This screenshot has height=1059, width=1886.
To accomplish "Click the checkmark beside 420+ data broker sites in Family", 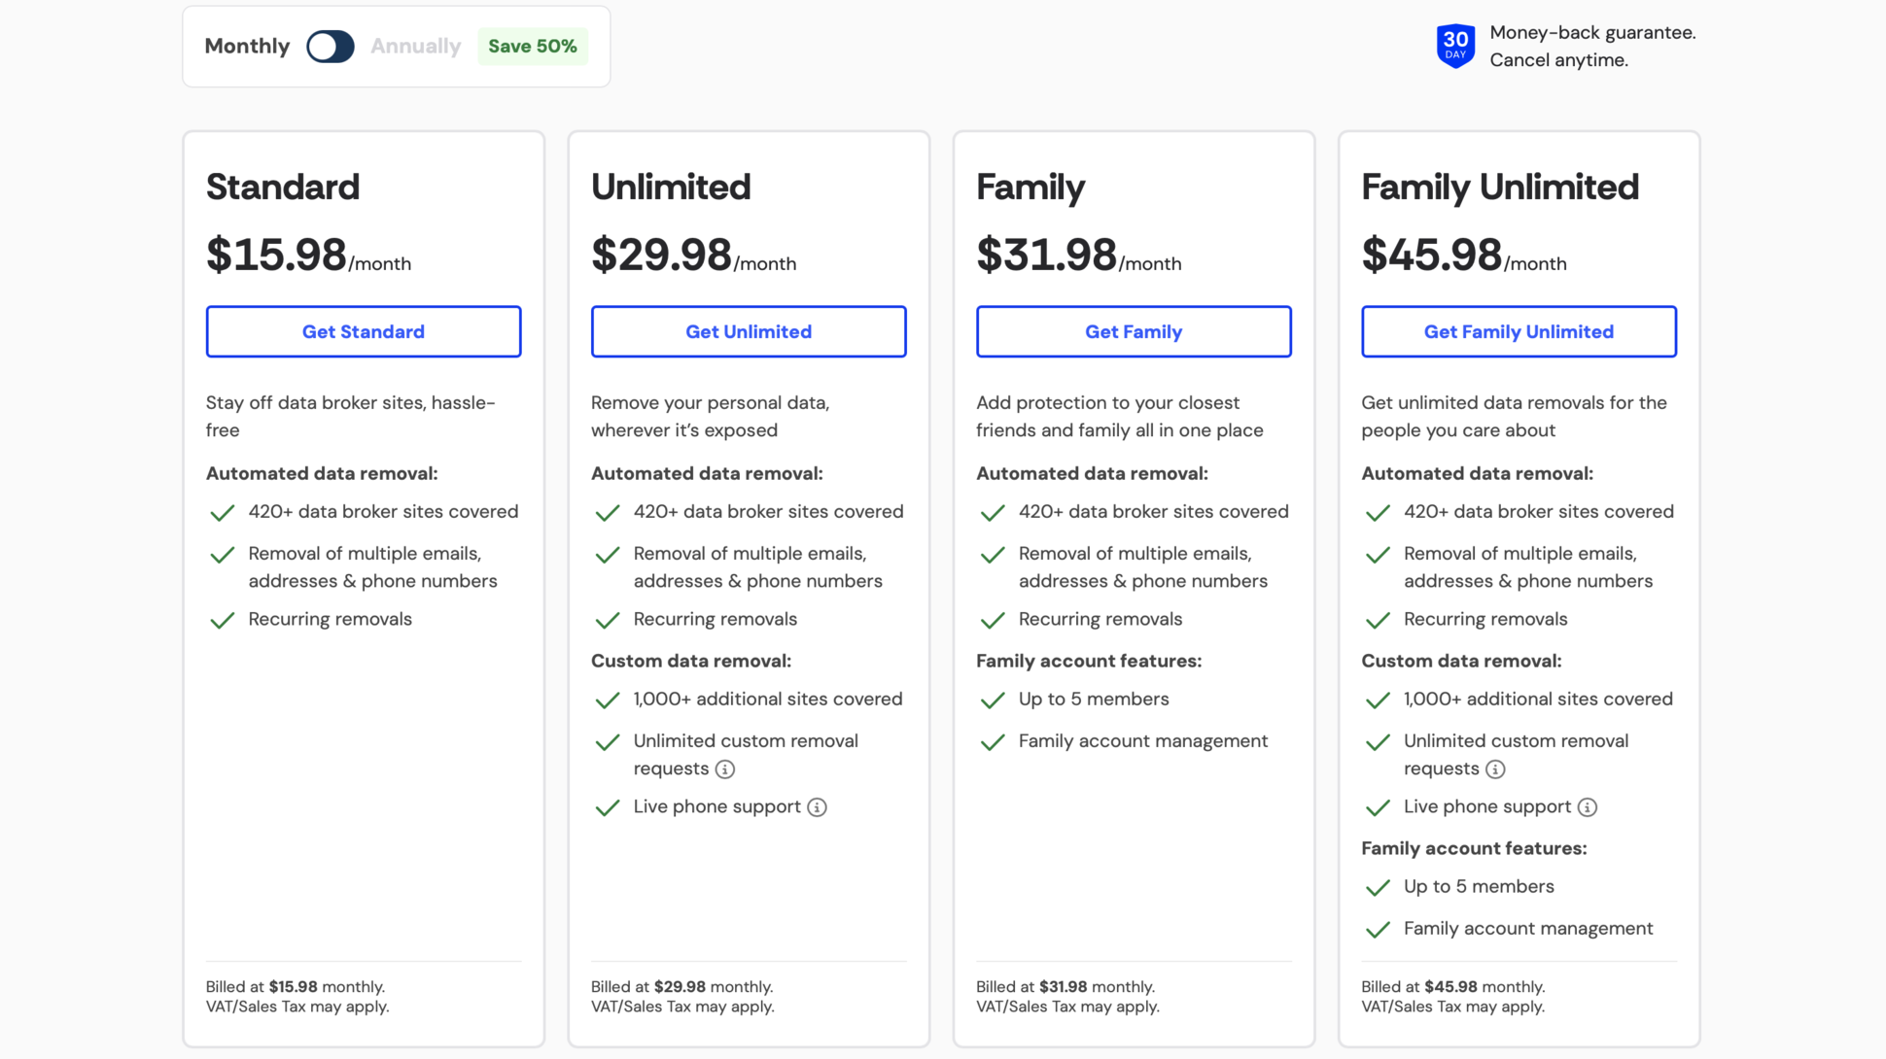I will [993, 513].
